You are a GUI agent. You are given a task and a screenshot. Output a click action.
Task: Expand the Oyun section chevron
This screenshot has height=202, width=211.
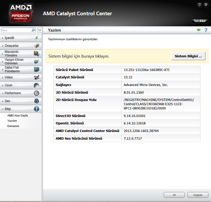click(3, 85)
